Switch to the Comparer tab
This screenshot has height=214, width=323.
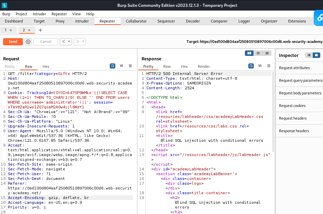pyautogui.click(x=219, y=21)
